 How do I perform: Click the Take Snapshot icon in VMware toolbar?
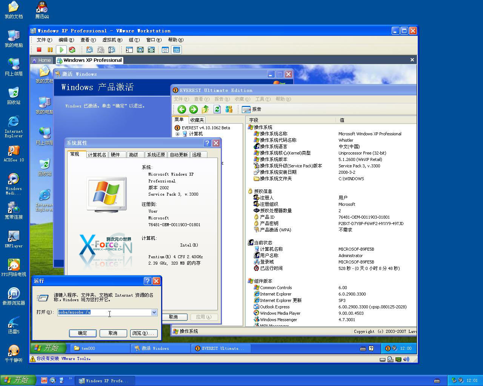pos(89,50)
